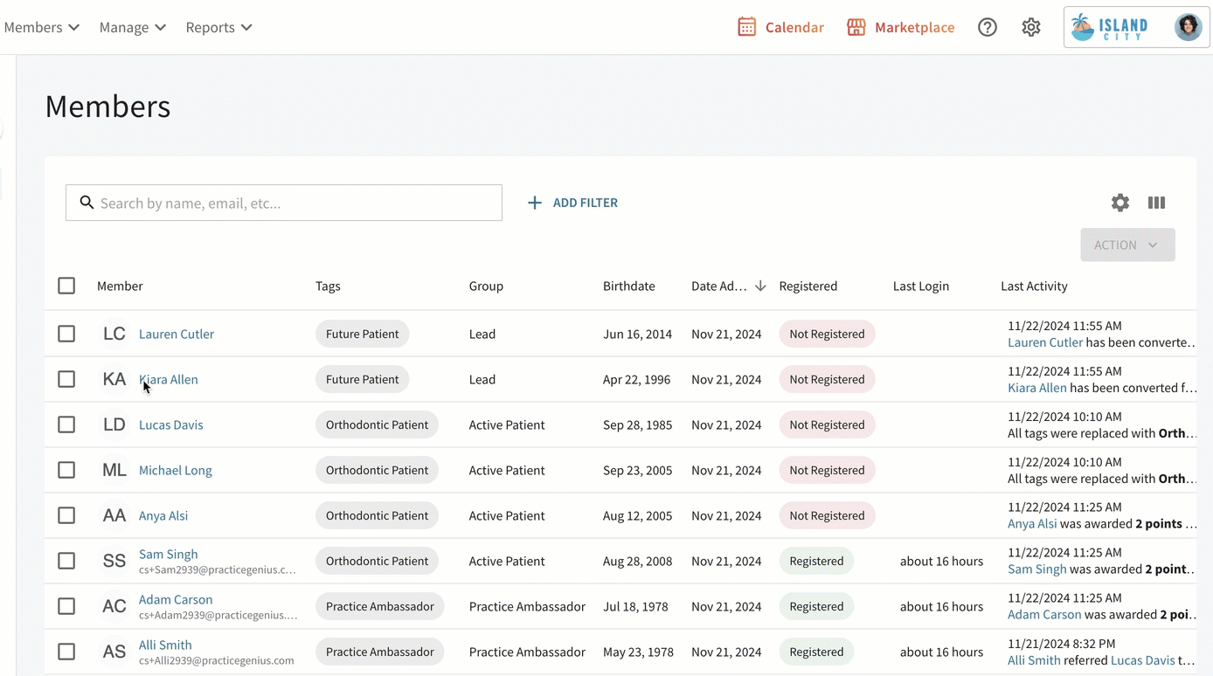Open the help question mark icon

pyautogui.click(x=988, y=27)
